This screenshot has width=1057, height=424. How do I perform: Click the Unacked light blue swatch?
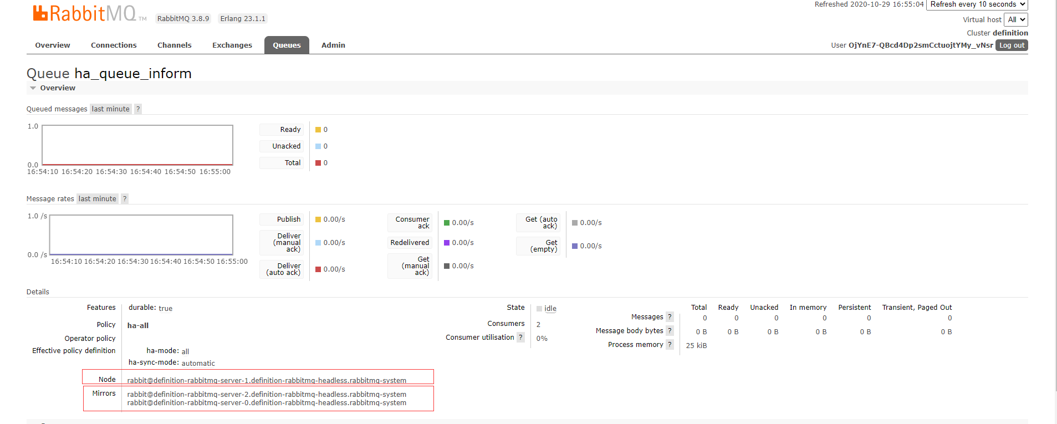(x=318, y=146)
